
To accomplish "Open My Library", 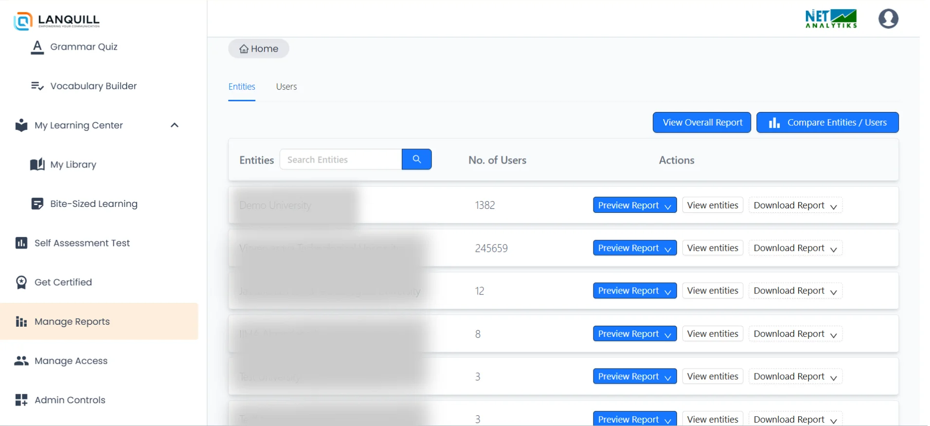I will [63, 165].
